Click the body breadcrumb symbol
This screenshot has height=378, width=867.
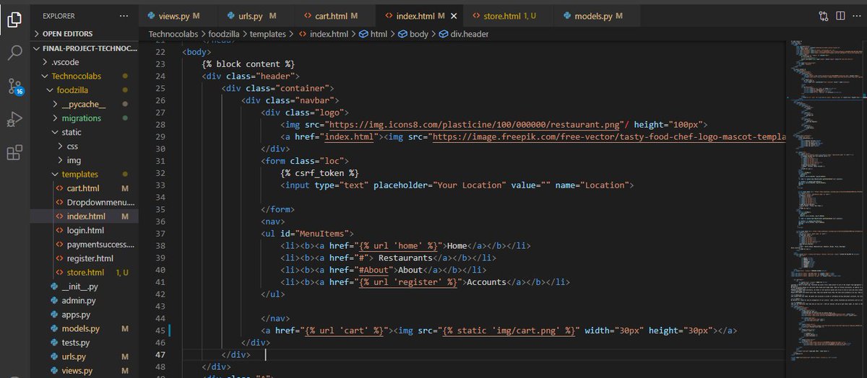pos(413,34)
